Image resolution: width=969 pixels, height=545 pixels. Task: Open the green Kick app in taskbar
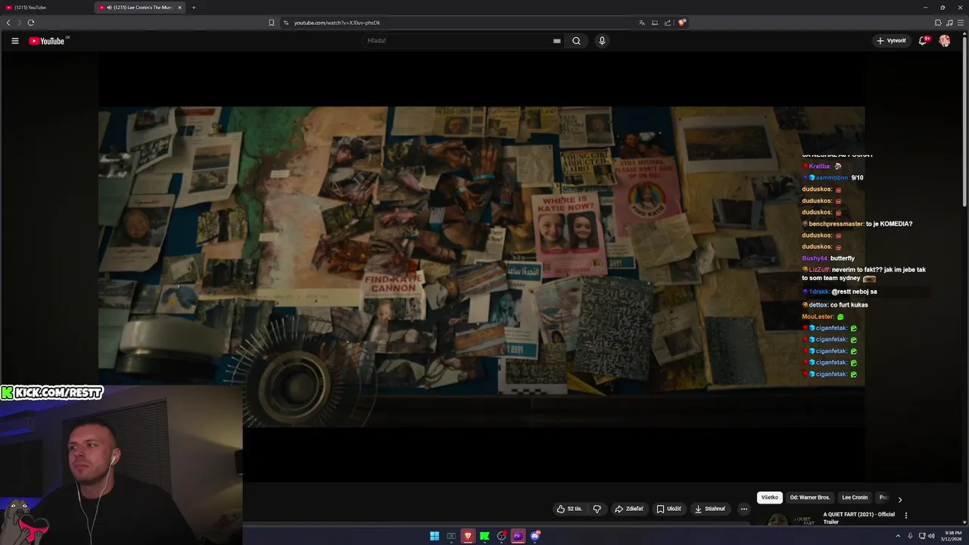tap(484, 536)
